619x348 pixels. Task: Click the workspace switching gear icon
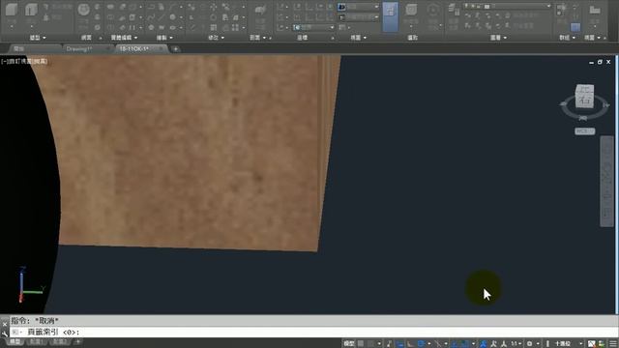point(530,344)
